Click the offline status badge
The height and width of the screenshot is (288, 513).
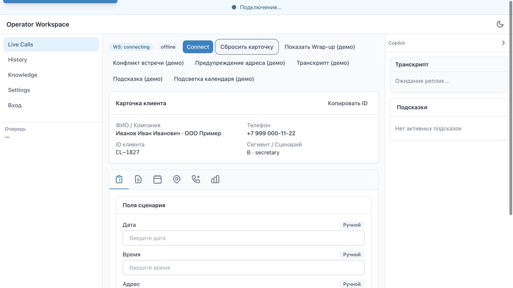(x=168, y=47)
